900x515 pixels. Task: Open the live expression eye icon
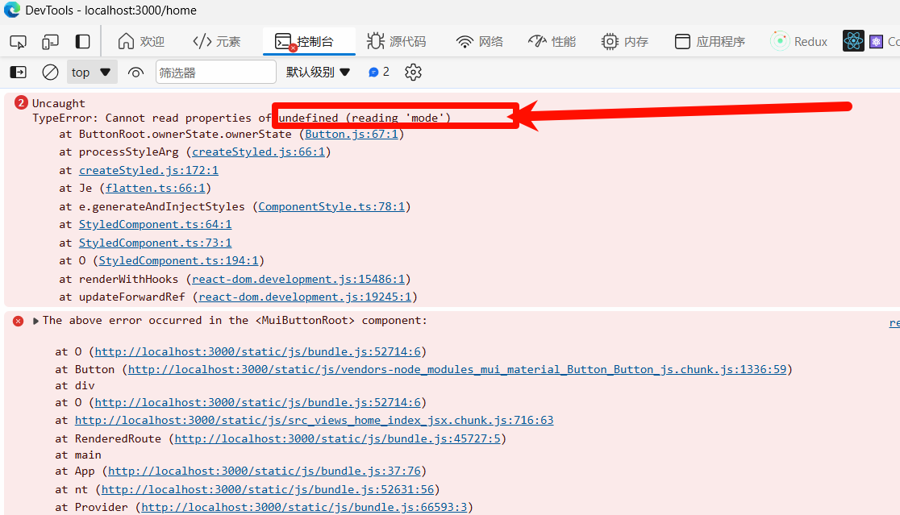coord(135,73)
